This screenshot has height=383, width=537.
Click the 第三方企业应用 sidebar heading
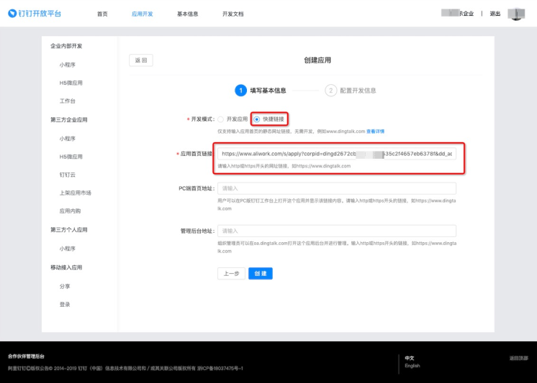pyautogui.click(x=69, y=120)
